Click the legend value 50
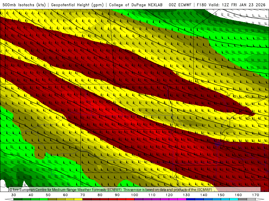 pos(48,195)
